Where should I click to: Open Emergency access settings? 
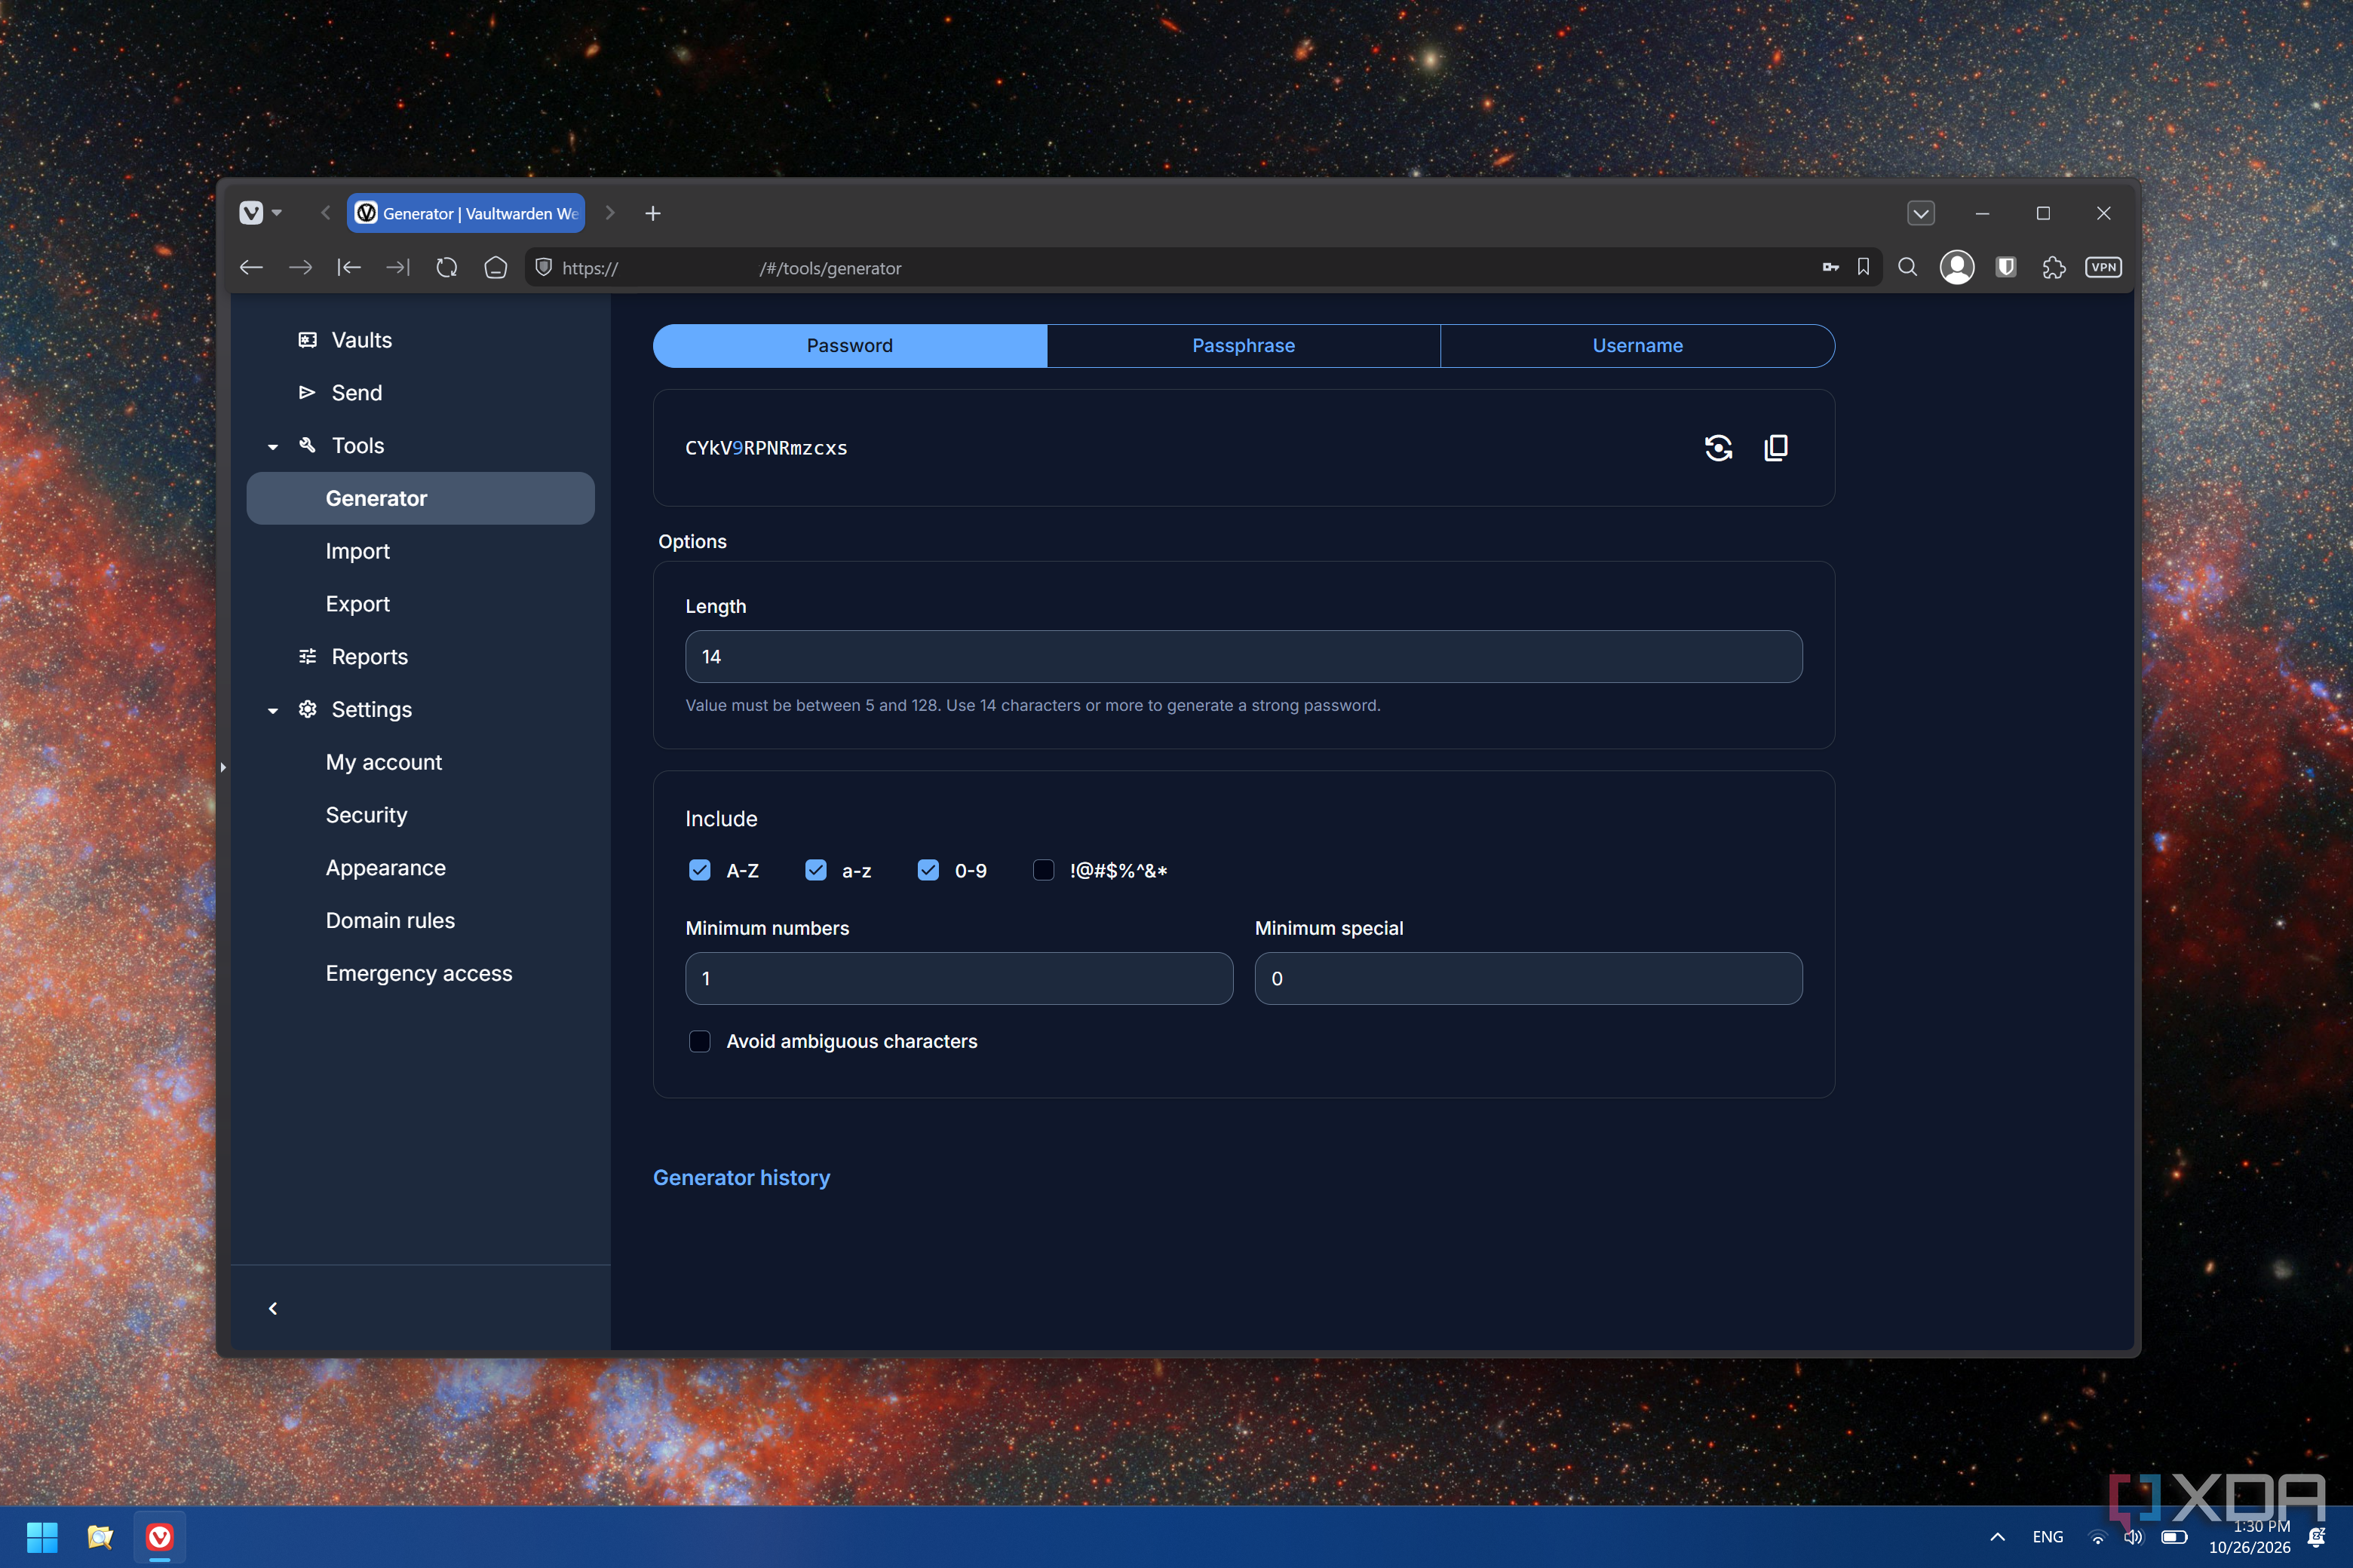point(418,974)
